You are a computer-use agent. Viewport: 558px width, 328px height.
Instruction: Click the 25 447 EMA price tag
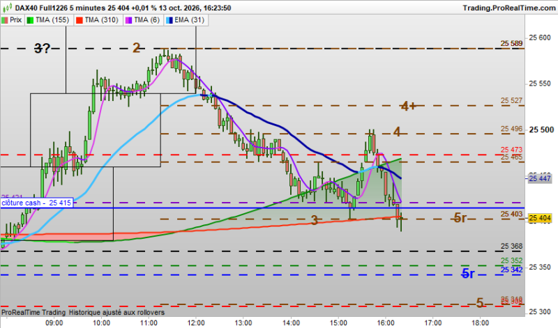click(x=539, y=178)
